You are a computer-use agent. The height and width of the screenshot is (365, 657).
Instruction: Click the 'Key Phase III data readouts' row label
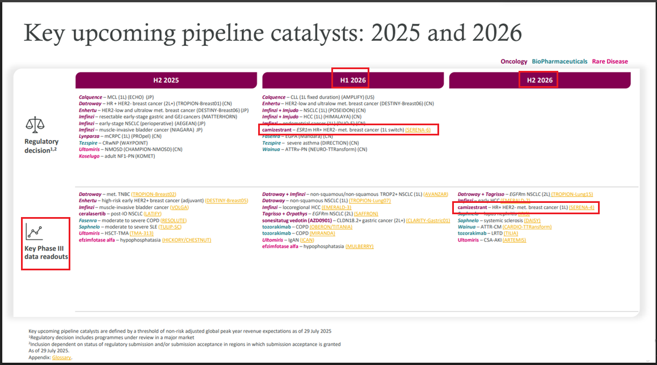(x=45, y=252)
